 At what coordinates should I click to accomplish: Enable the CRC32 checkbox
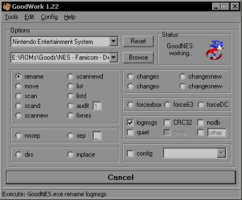pos(167,122)
